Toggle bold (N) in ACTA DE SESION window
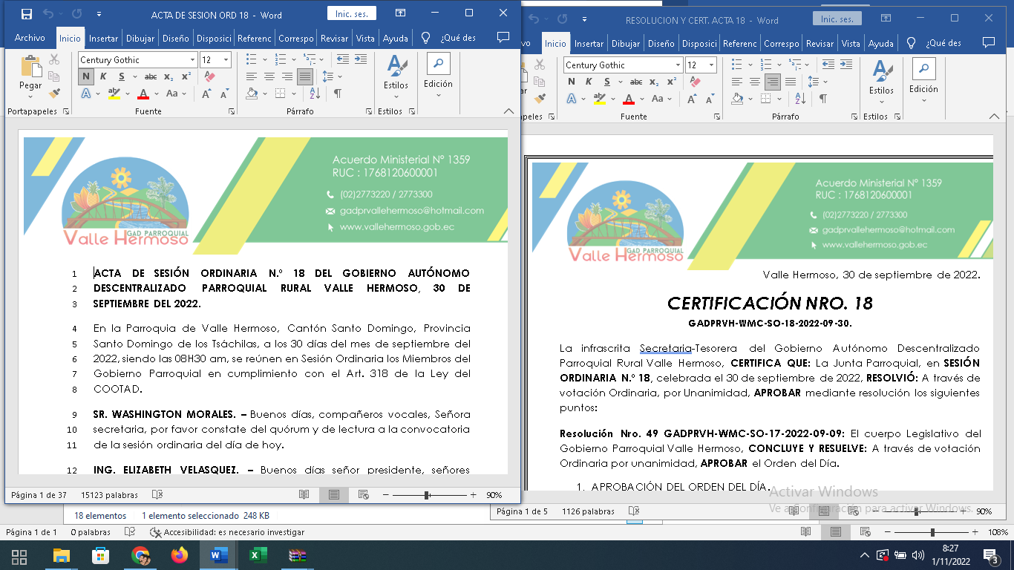 [x=86, y=76]
